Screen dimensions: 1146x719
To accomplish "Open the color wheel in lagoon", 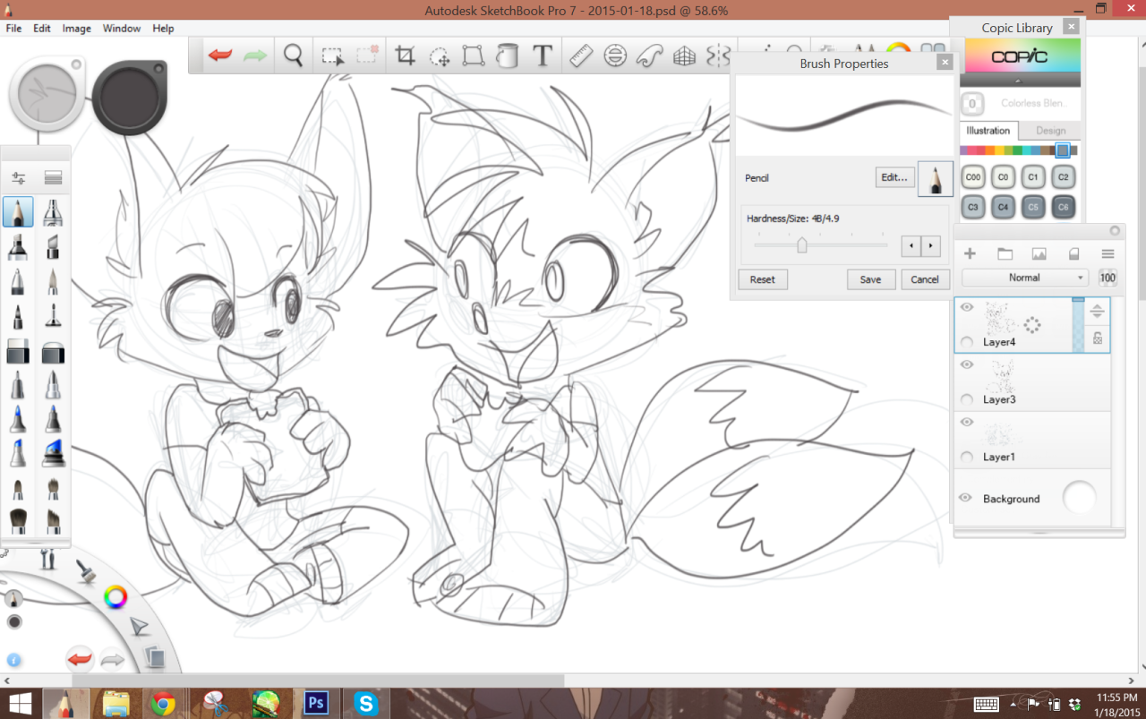I will click(115, 597).
